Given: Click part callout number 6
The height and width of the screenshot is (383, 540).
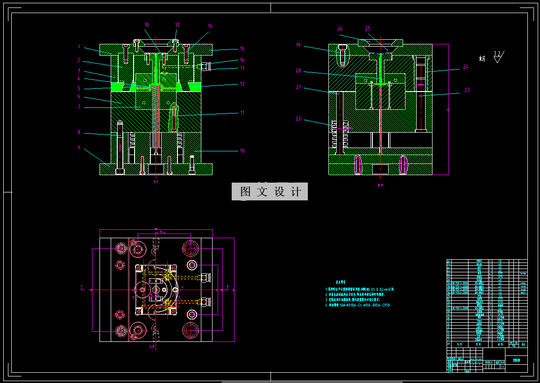Looking at the screenshot, I should [79, 96].
